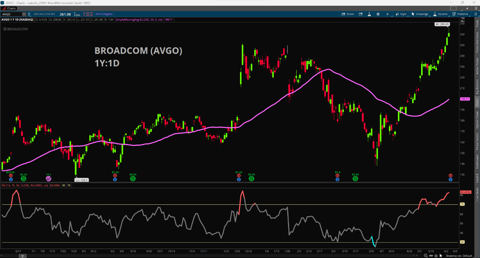480x258 pixels.
Task: Click the zoom magnifier icon at bottom
Action: coord(426,256)
